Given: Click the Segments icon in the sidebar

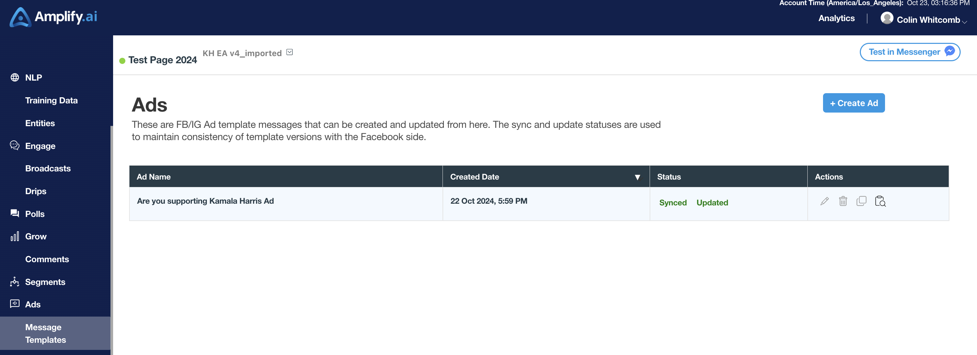Looking at the screenshot, I should (x=15, y=282).
